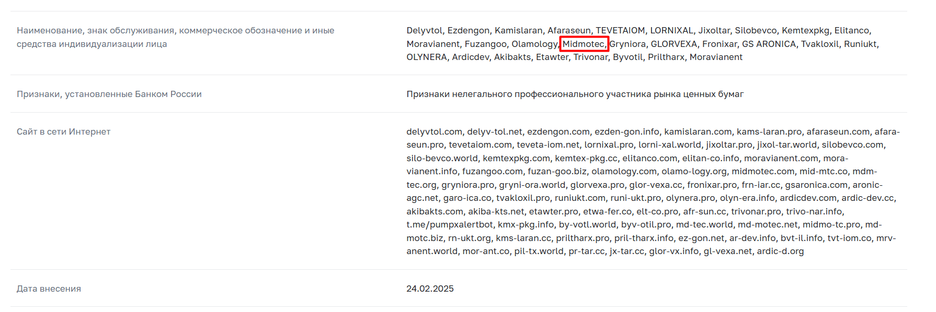
Task: Click the delyvtol.com site address
Action: click(x=435, y=132)
